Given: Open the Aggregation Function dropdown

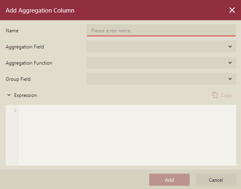Looking at the screenshot, I should click(x=161, y=63).
